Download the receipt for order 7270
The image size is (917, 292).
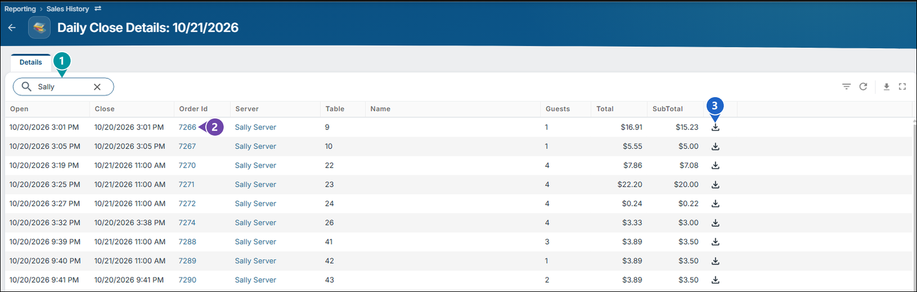tap(716, 166)
